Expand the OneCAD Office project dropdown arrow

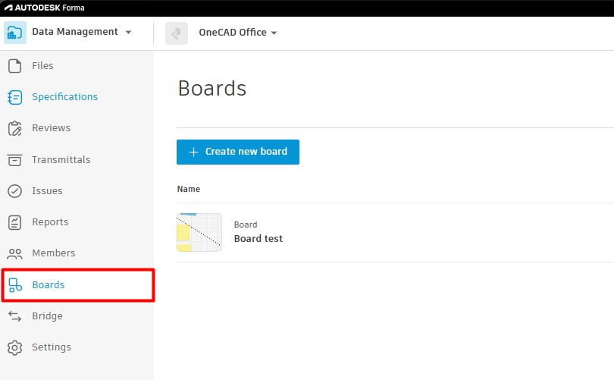pos(274,33)
